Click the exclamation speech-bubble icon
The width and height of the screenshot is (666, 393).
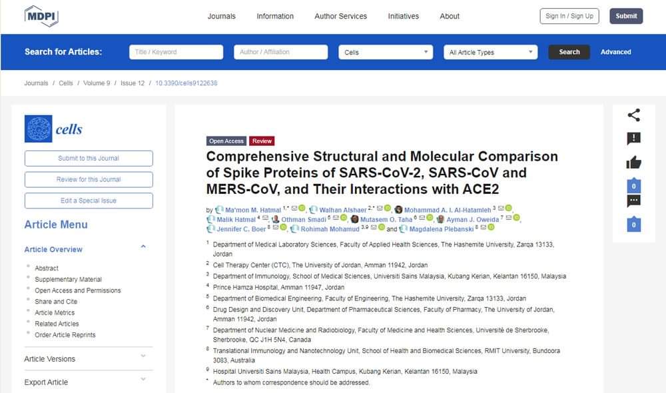(x=633, y=139)
